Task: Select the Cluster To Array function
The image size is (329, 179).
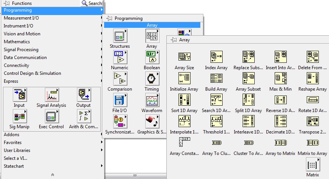Action: click(x=248, y=143)
